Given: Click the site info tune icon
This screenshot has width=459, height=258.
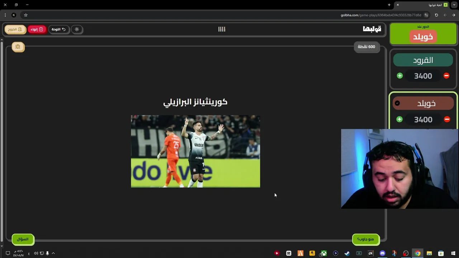Looking at the screenshot, I should (426, 15).
